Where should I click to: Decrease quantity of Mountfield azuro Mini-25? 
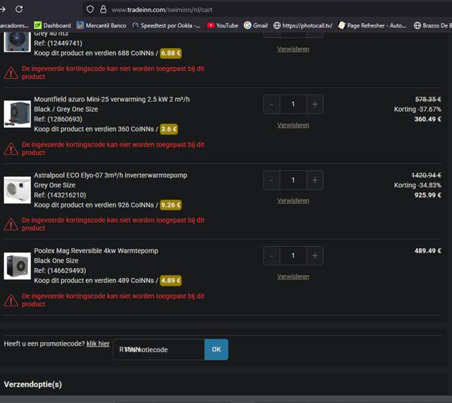coord(271,104)
